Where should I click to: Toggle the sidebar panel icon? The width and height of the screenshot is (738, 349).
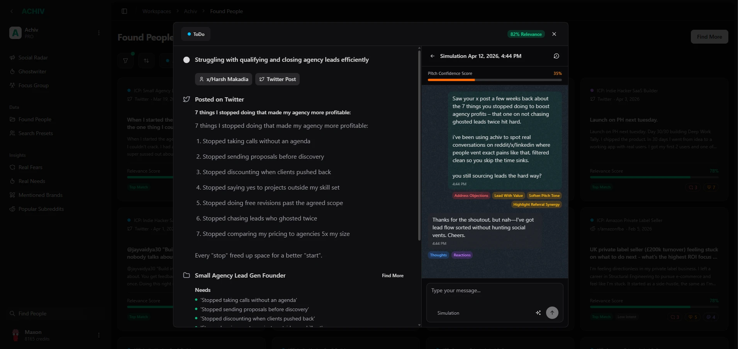click(x=124, y=11)
